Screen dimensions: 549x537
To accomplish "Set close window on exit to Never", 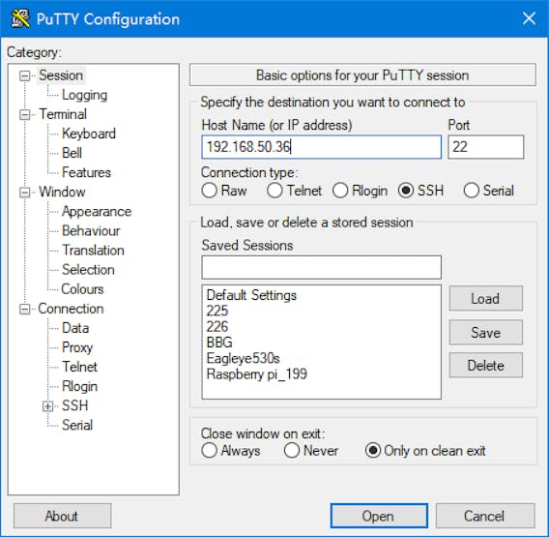I will (x=292, y=451).
